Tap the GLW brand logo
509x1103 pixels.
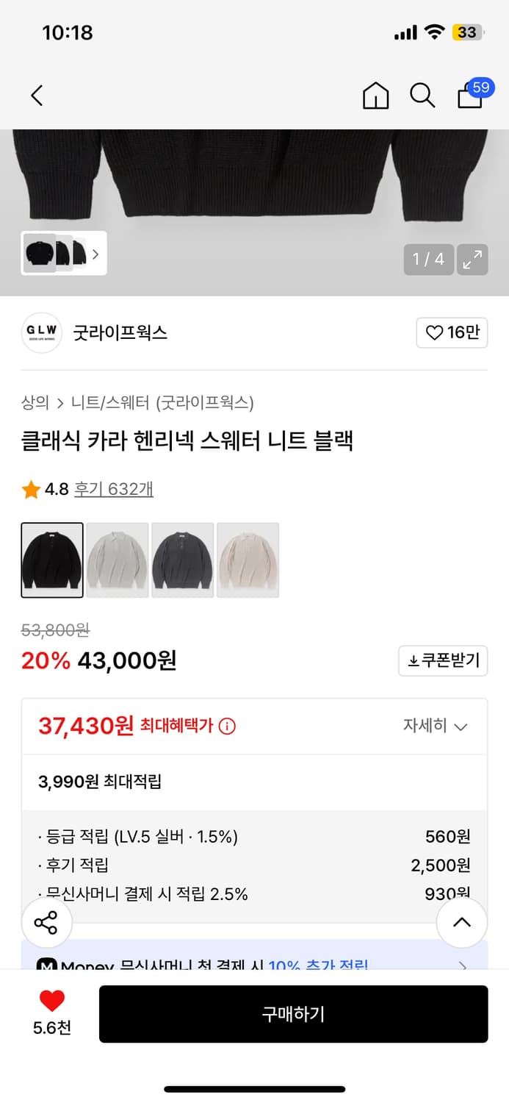point(41,332)
